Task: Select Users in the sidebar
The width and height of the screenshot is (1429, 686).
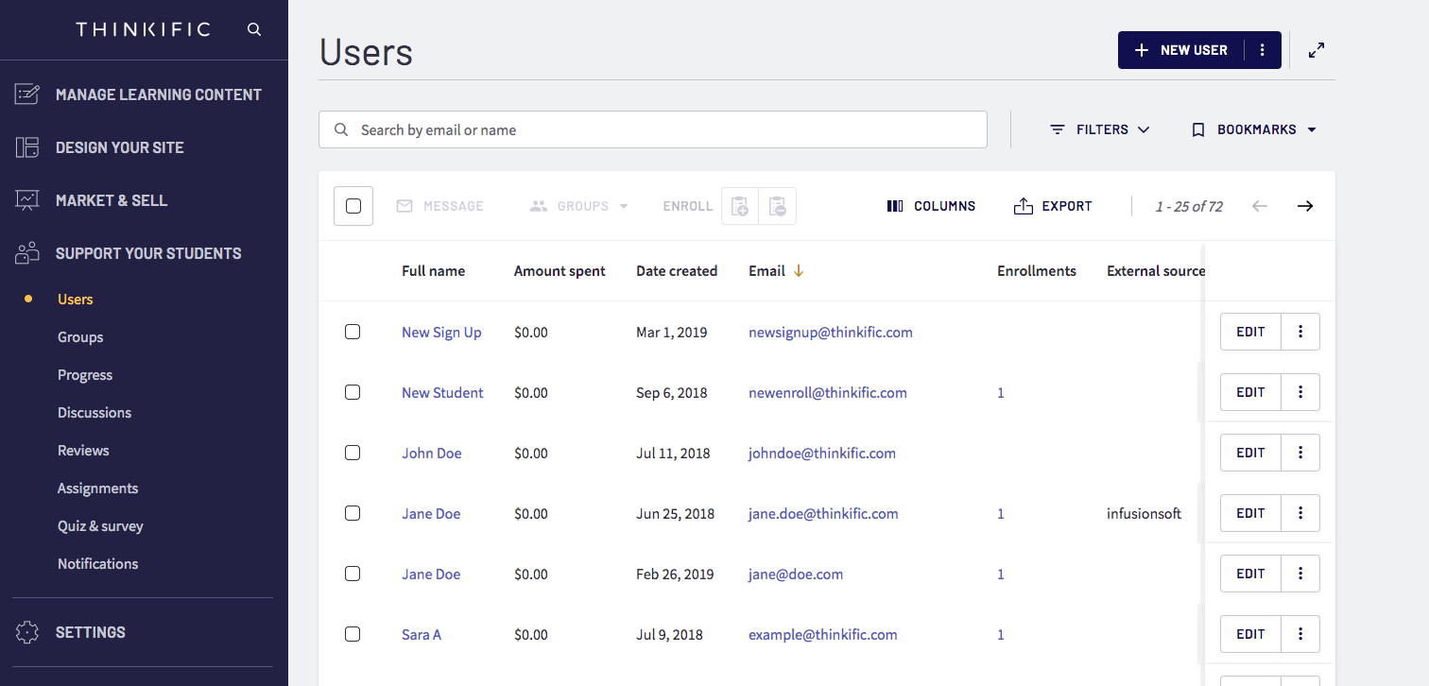Action: pyautogui.click(x=76, y=300)
